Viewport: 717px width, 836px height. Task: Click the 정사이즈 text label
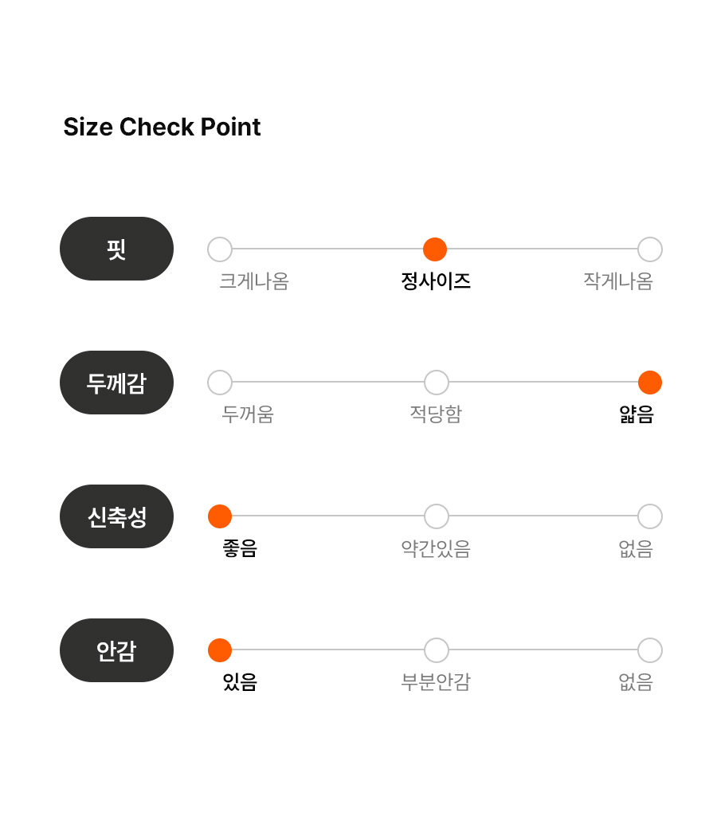tap(436, 281)
